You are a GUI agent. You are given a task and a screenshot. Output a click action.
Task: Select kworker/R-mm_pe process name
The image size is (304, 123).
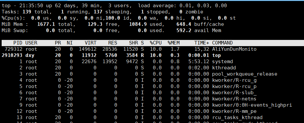pos(234,111)
